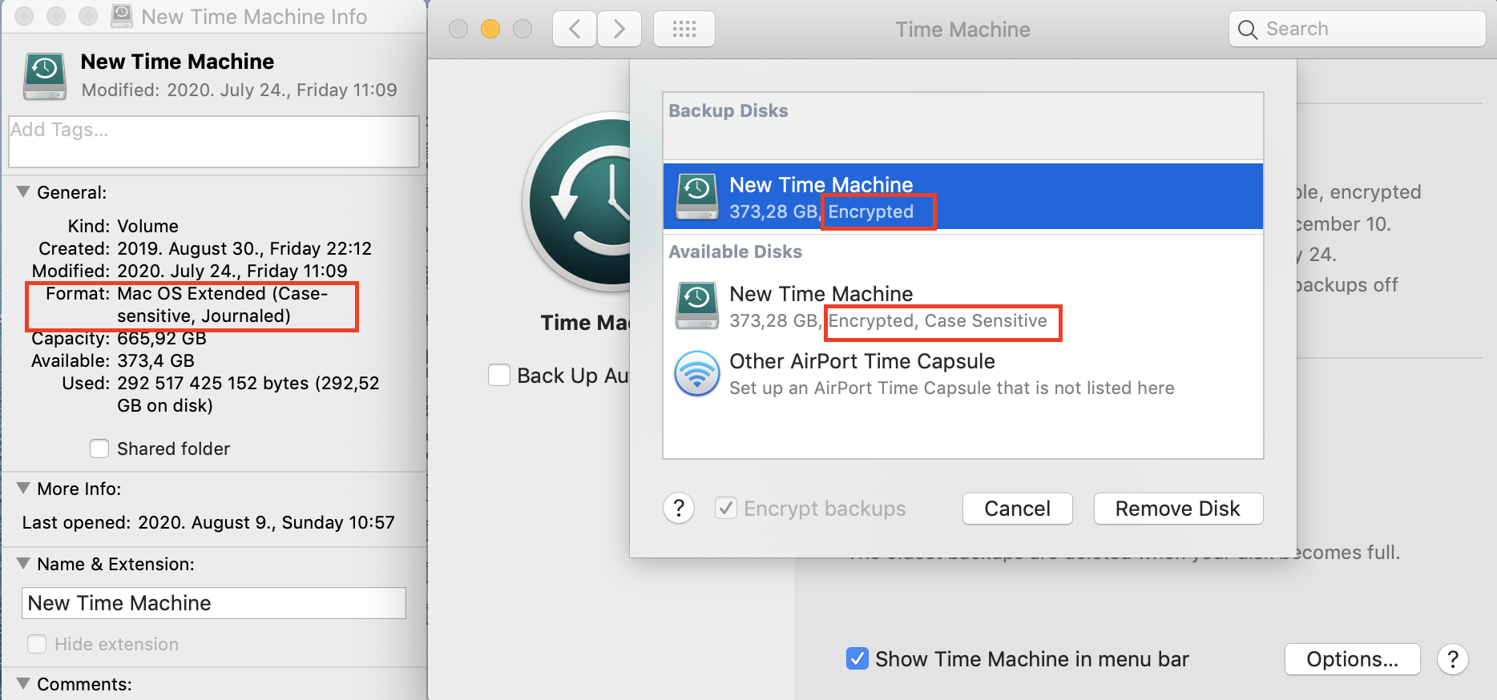Click Modified 2020. July 24. under heading

(x=239, y=90)
